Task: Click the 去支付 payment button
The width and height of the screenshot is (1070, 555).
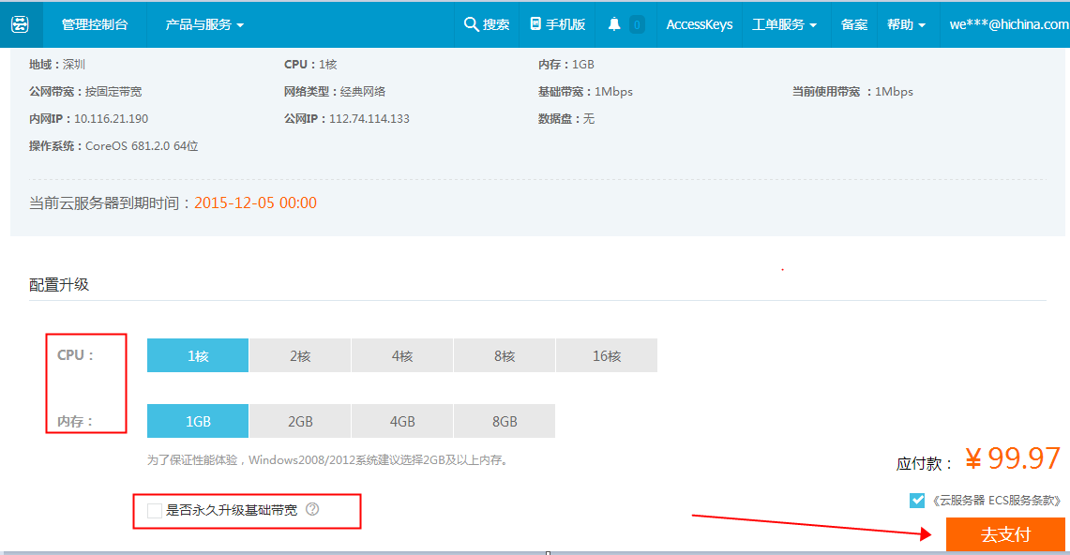Action: (x=1005, y=534)
